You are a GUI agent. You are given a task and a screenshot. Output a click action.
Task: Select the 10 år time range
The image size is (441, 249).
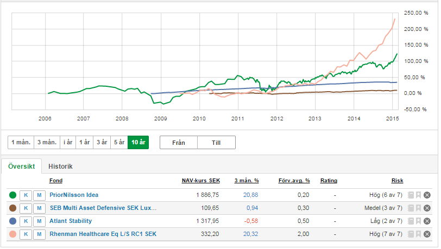click(138, 143)
